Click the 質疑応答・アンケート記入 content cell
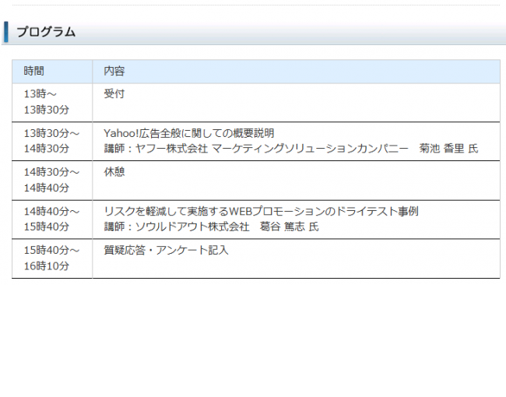 (x=297, y=258)
